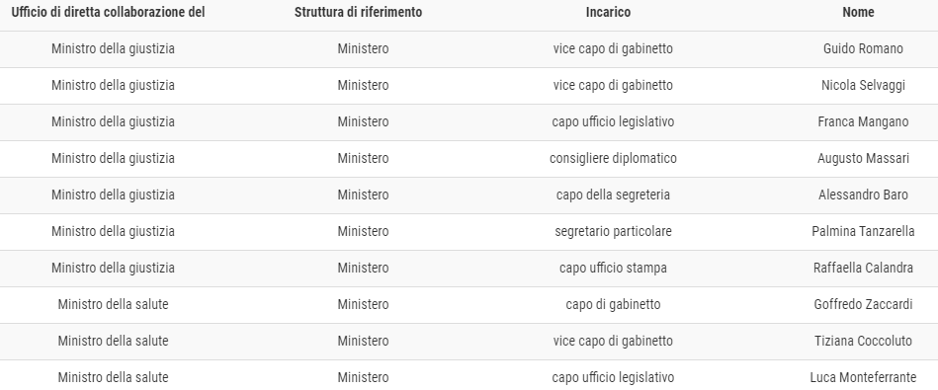Click the consigliere diplomatico role cell
The image size is (938, 390).
coord(613,158)
